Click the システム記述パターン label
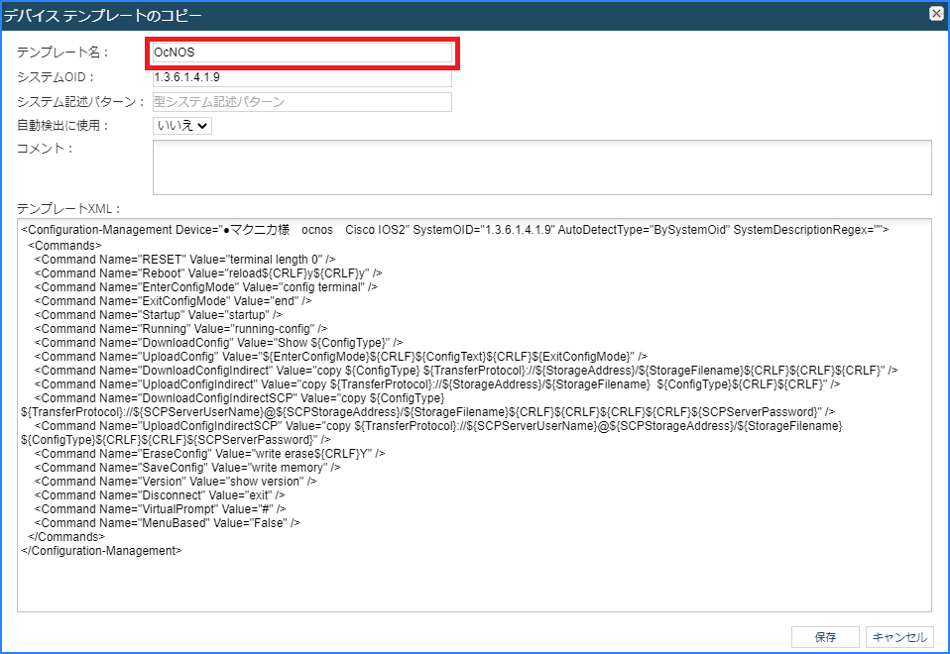 [80, 102]
